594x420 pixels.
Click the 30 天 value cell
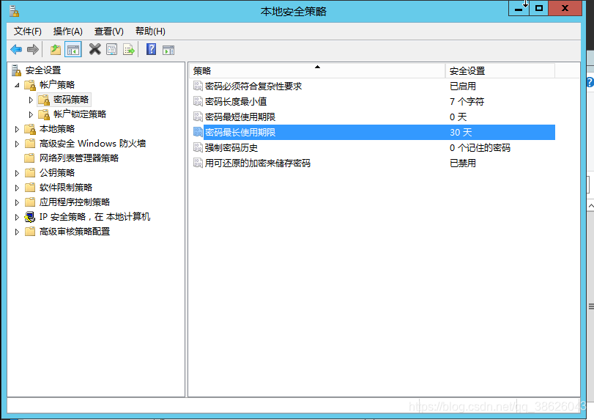pos(461,132)
